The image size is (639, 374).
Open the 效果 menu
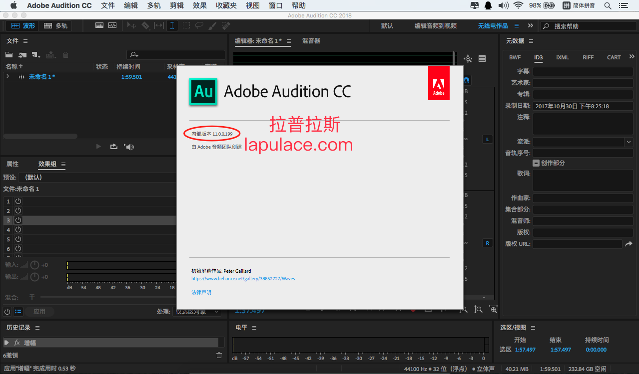(x=200, y=5)
